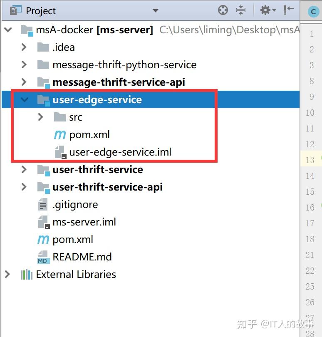Viewport: 322px width, 337px height.
Task: Open the Project view dropdown
Action: tap(156, 10)
